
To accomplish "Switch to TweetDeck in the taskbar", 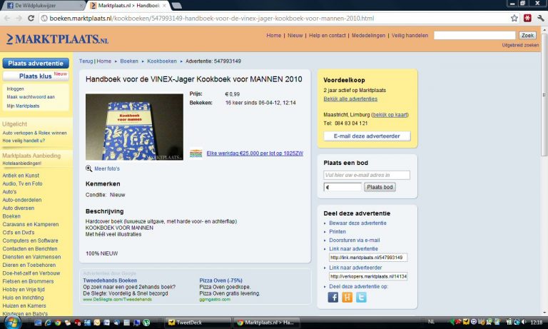I will click(198, 323).
